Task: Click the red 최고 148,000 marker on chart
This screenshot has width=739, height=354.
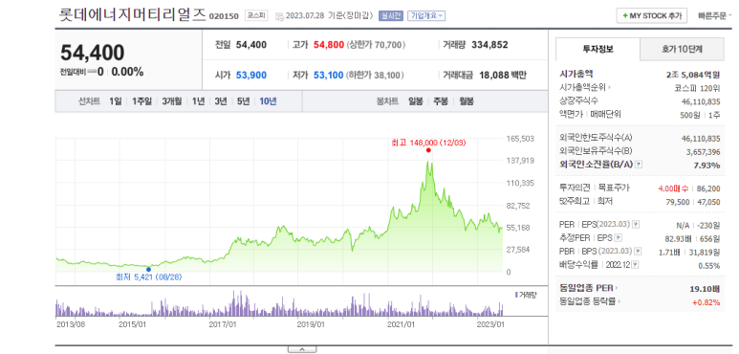Action: (428, 150)
